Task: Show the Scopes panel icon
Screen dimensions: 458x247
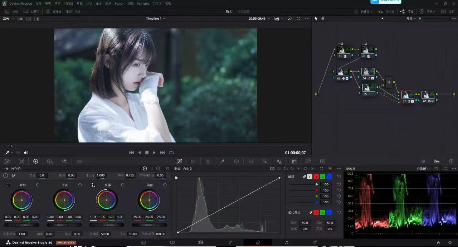Action: [x=437, y=161]
